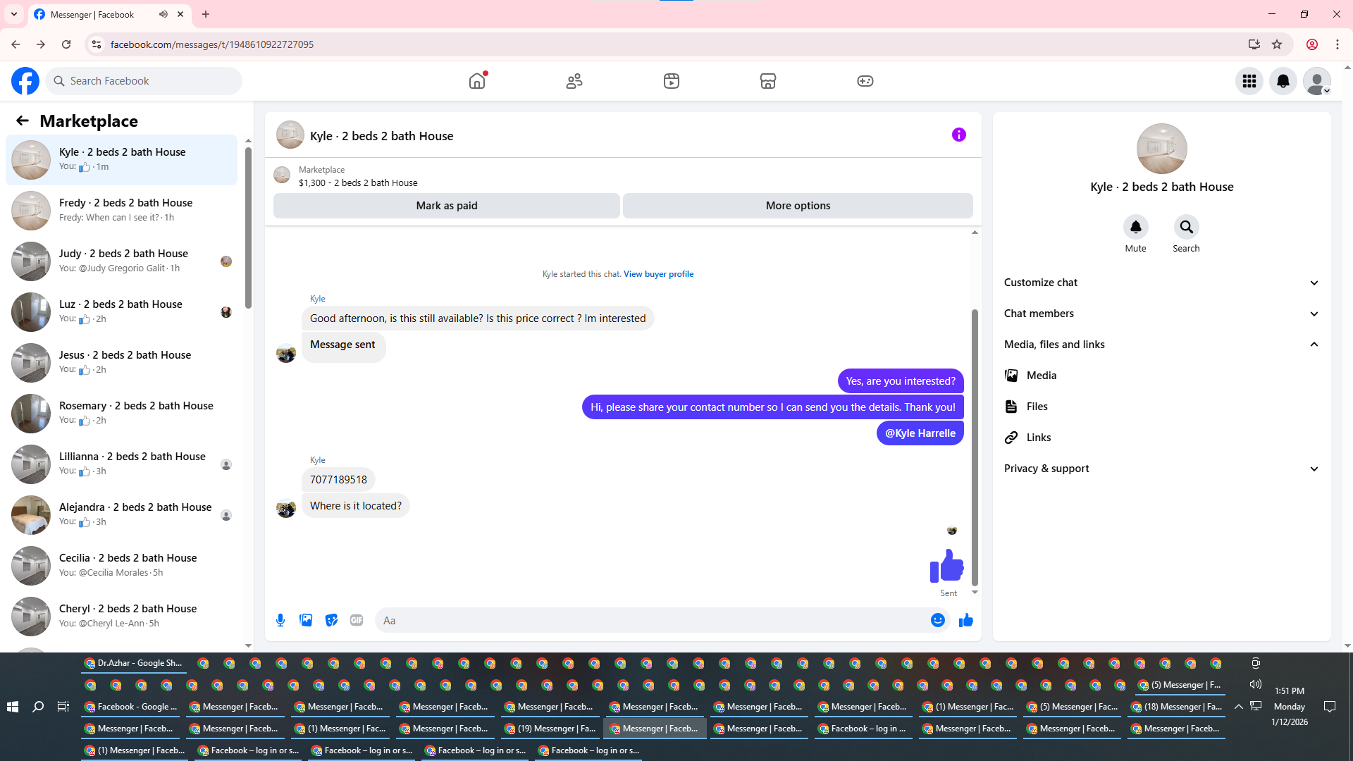
Task: Click the Aa message input field
Action: 648,620
